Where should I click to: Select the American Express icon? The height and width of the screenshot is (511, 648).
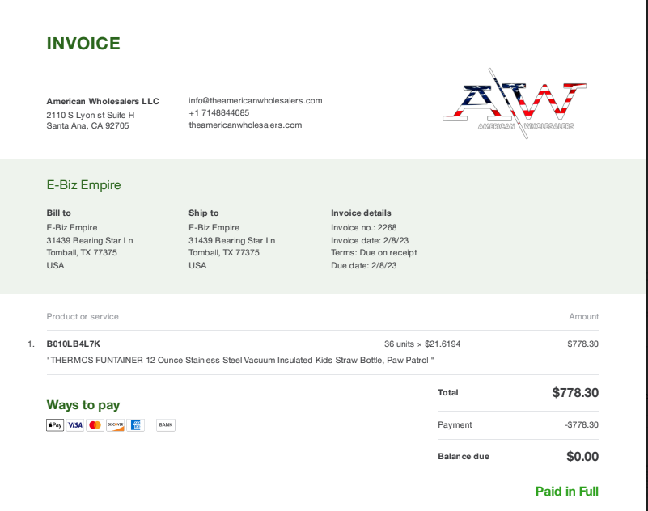pos(136,424)
